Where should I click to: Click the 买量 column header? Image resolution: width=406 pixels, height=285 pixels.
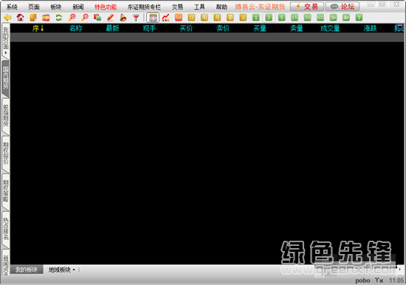coord(260,28)
